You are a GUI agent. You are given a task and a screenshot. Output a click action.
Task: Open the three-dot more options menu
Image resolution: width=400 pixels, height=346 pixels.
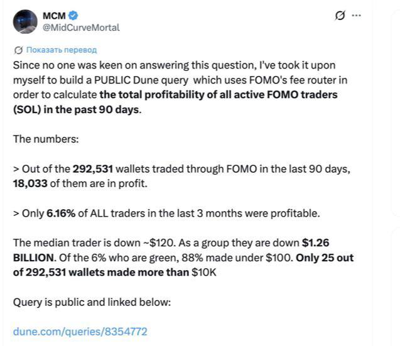357,16
